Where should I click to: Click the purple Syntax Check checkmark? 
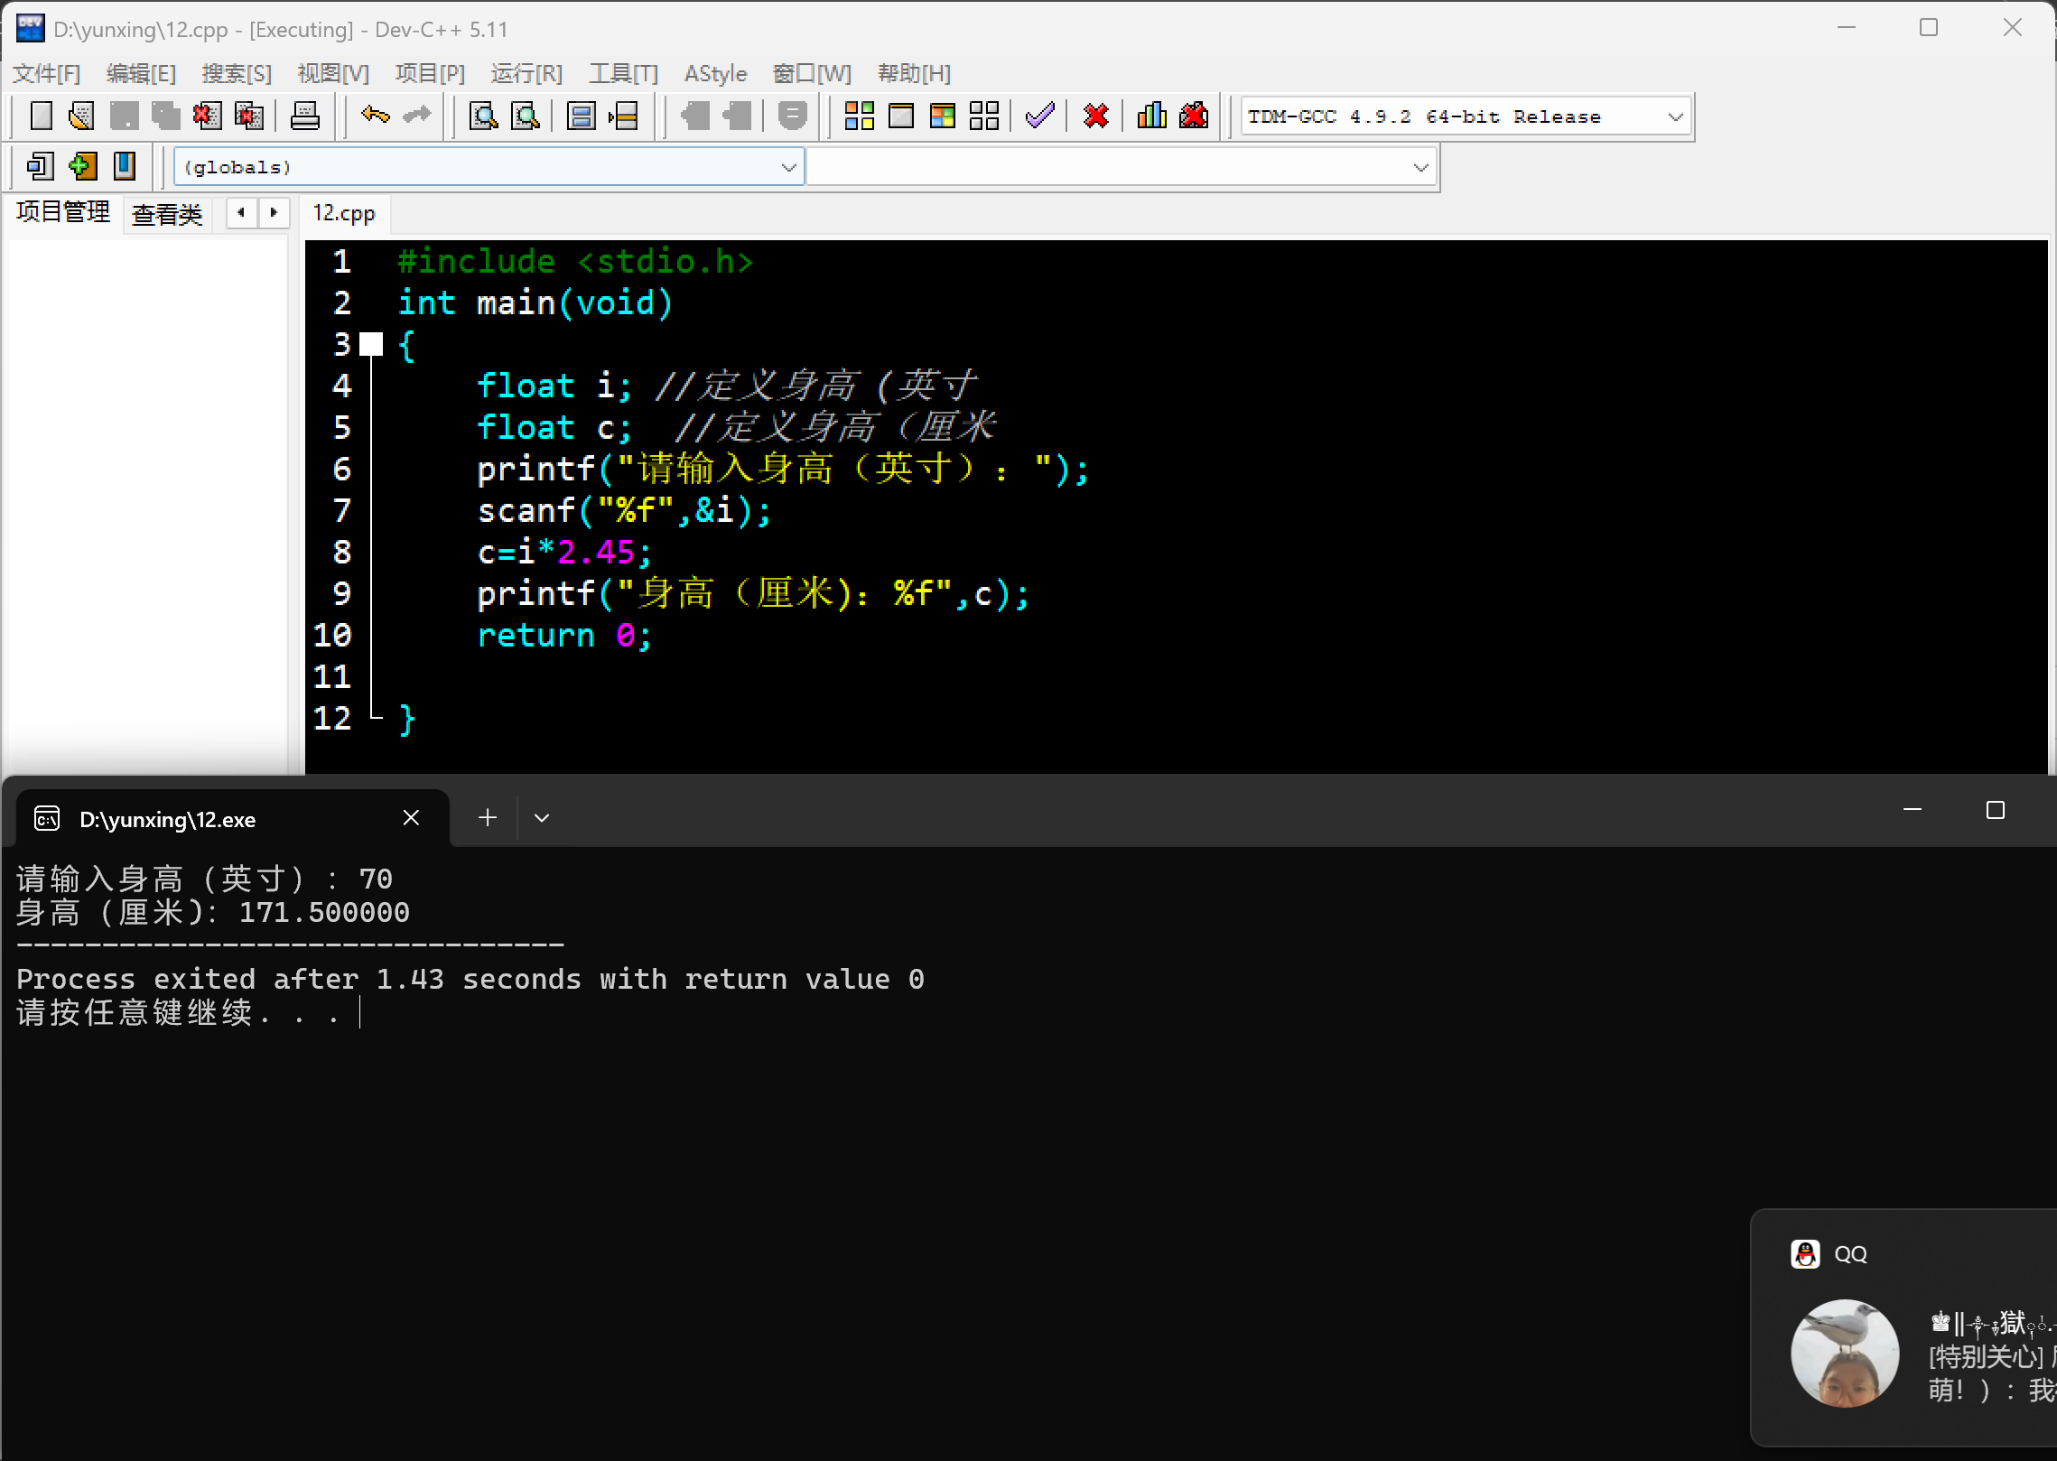[1040, 116]
